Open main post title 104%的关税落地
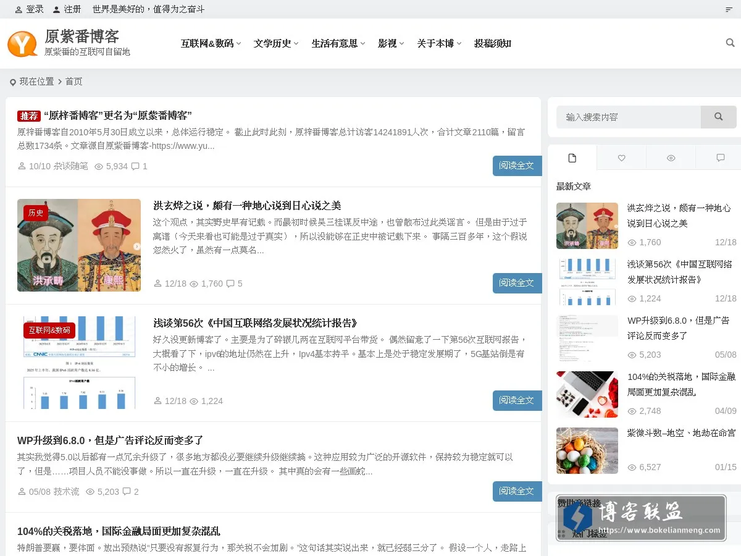Screen dimensions: 741x556 tap(119, 531)
